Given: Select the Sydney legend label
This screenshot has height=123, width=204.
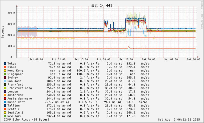Looking at the screenshot, I should click(x=13, y=78).
